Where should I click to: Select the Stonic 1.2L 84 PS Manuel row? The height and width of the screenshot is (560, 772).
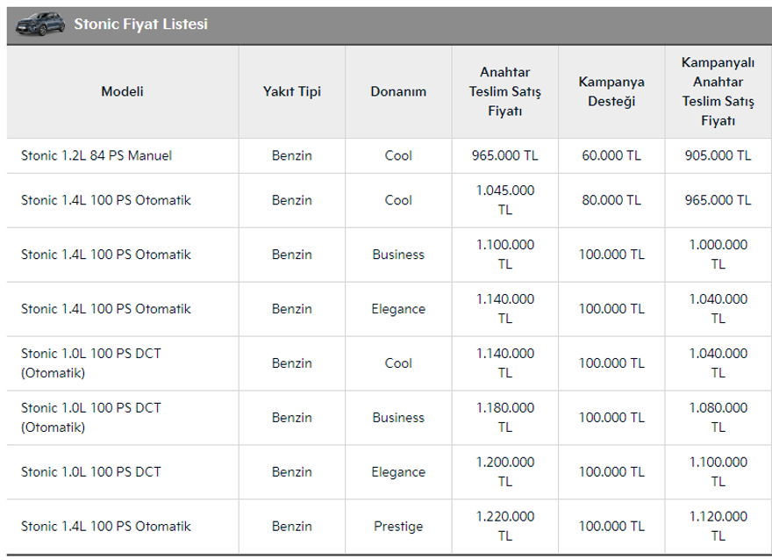pos(96,155)
